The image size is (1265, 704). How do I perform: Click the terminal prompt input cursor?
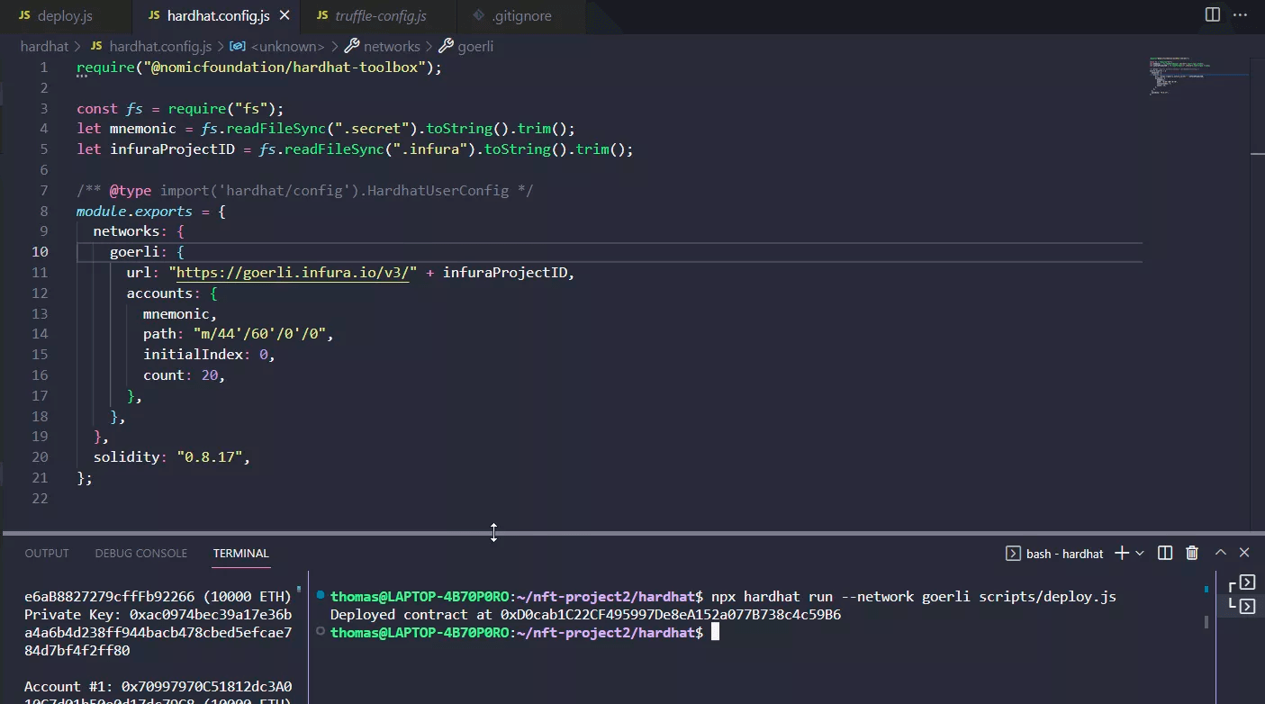pyautogui.click(x=715, y=633)
